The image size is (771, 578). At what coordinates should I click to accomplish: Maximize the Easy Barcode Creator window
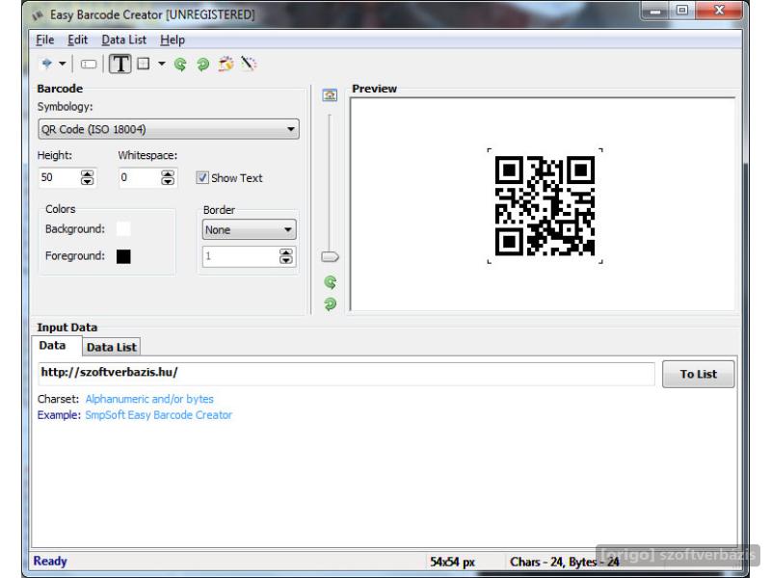pos(682,11)
